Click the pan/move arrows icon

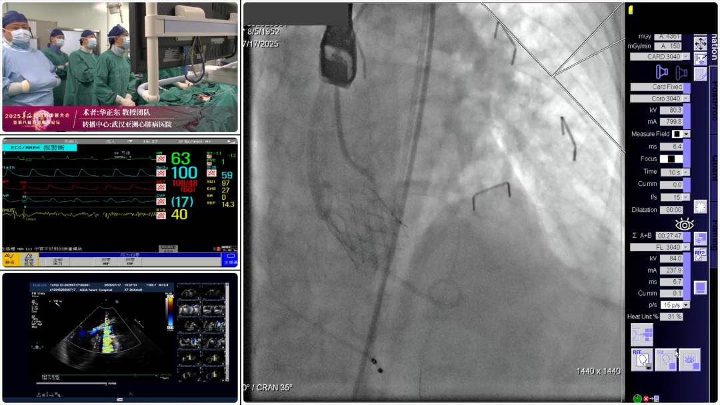(700, 44)
